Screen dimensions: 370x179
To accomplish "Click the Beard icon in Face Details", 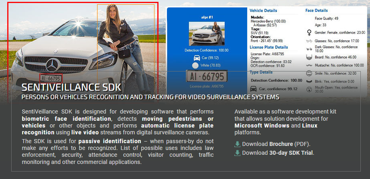I will click(x=309, y=57).
